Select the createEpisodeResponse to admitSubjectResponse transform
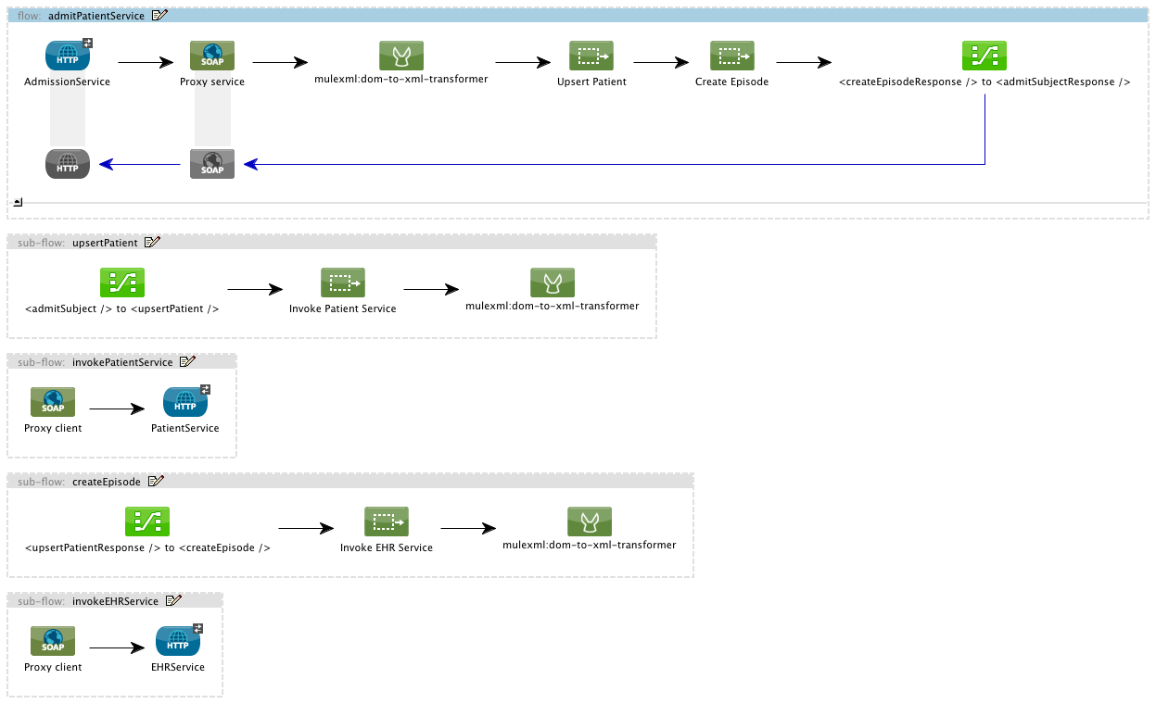Screen dimensions: 1156x704 coord(984,55)
